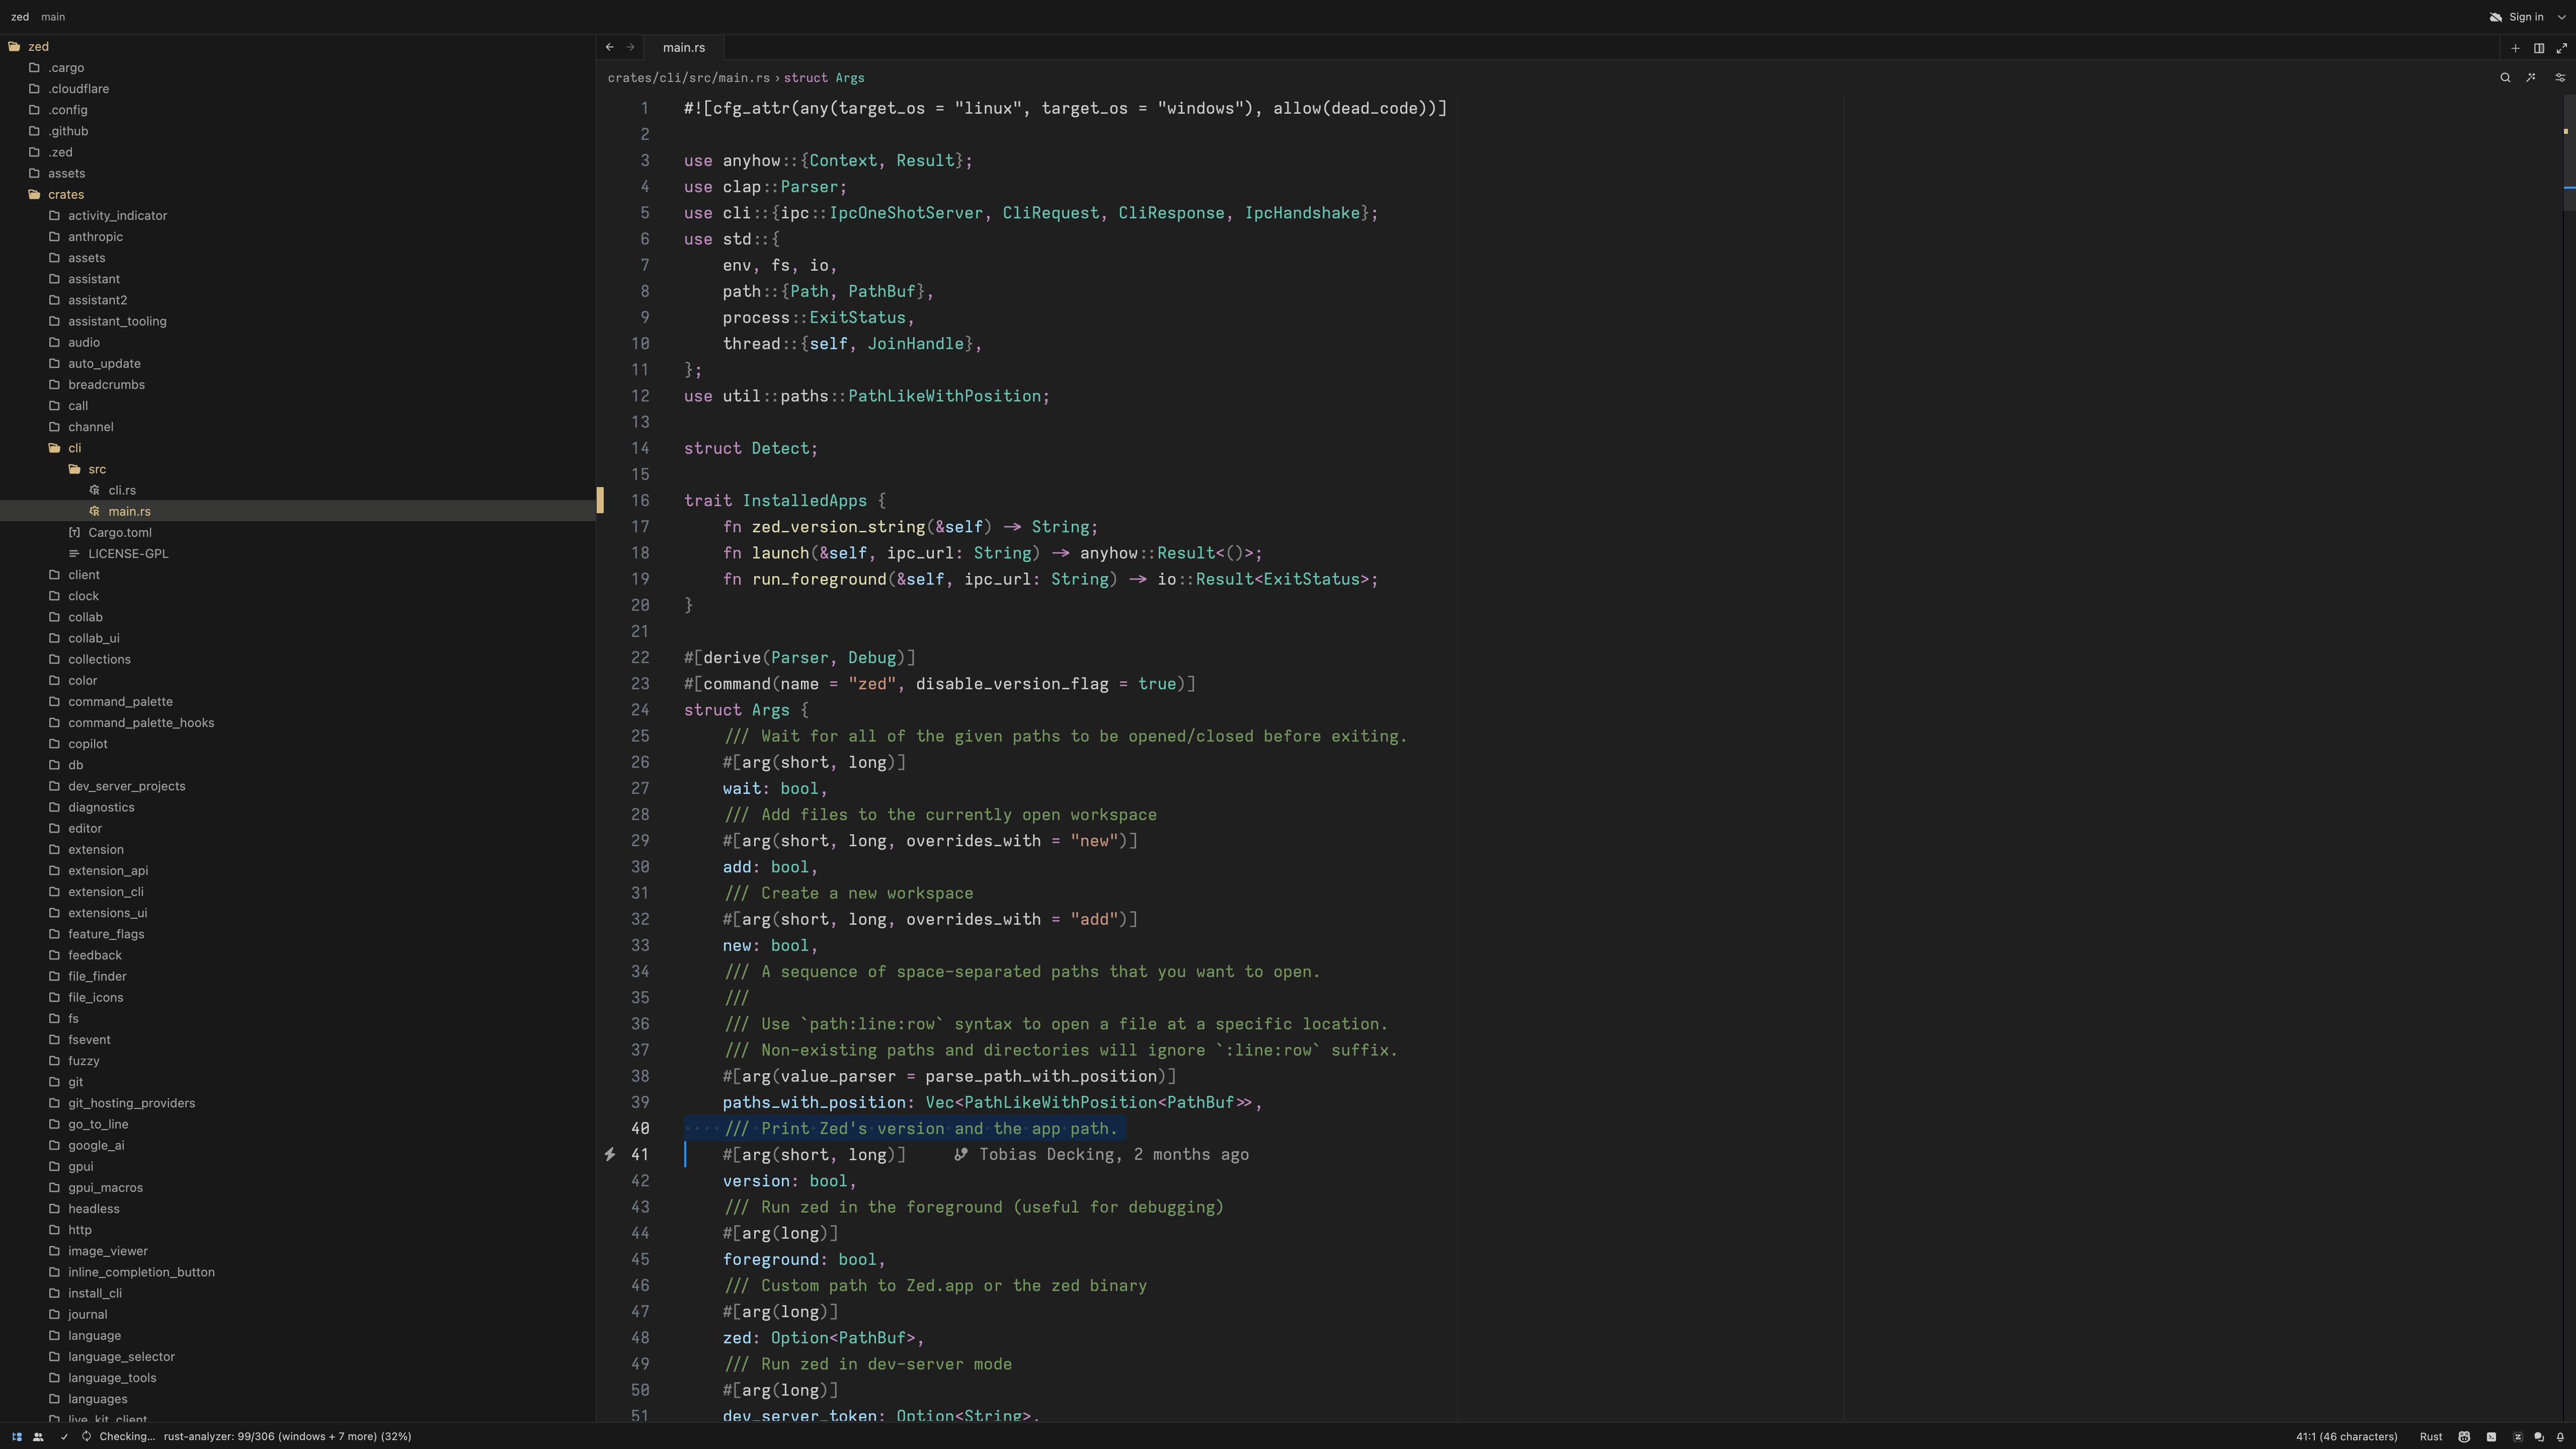Click 'version: bool,' field line
Image resolution: width=2576 pixels, height=1449 pixels.
pos(790,1181)
